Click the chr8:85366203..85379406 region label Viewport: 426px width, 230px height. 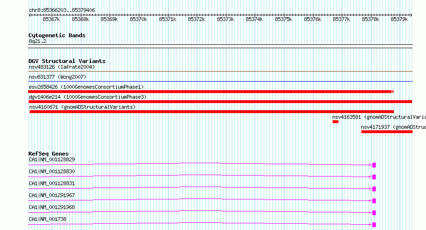coord(62,10)
